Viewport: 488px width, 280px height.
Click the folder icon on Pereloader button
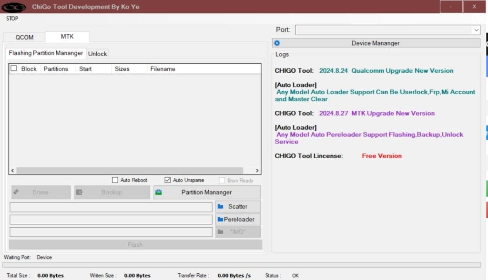coord(220,219)
